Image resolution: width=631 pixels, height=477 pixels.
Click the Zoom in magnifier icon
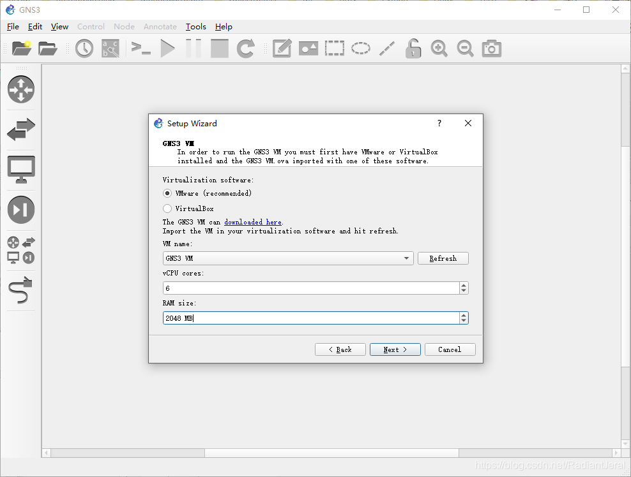pyautogui.click(x=439, y=48)
